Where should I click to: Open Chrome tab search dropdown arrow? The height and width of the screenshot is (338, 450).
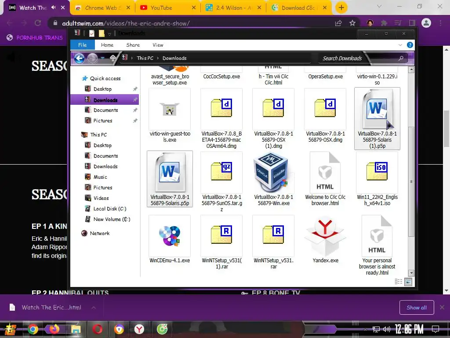click(379, 6)
